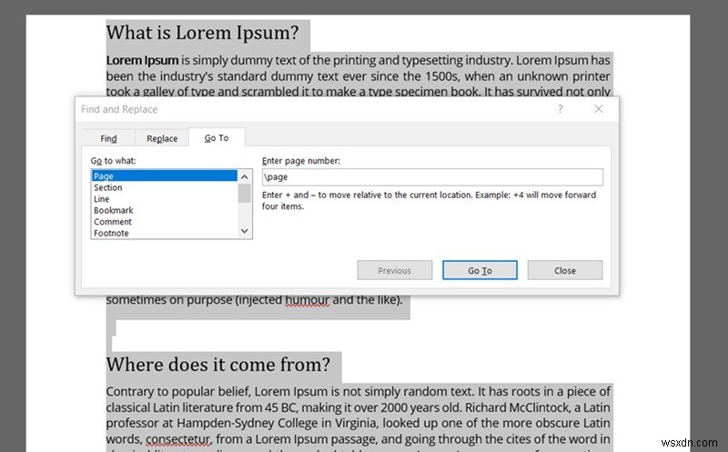This screenshot has width=728, height=452.
Task: Click the misspelled word humour
Action: click(307, 300)
